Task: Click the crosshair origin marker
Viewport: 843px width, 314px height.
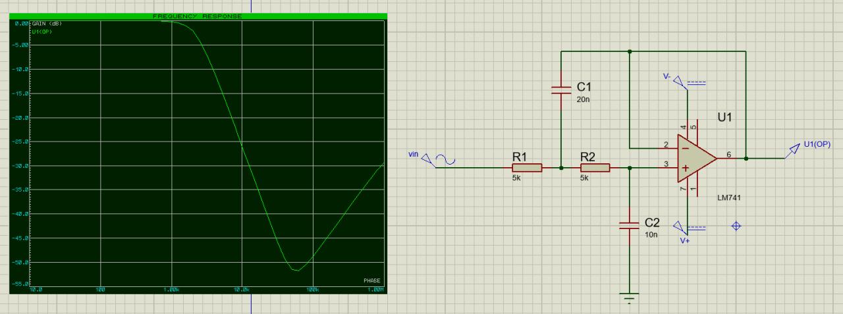Action: [x=736, y=226]
